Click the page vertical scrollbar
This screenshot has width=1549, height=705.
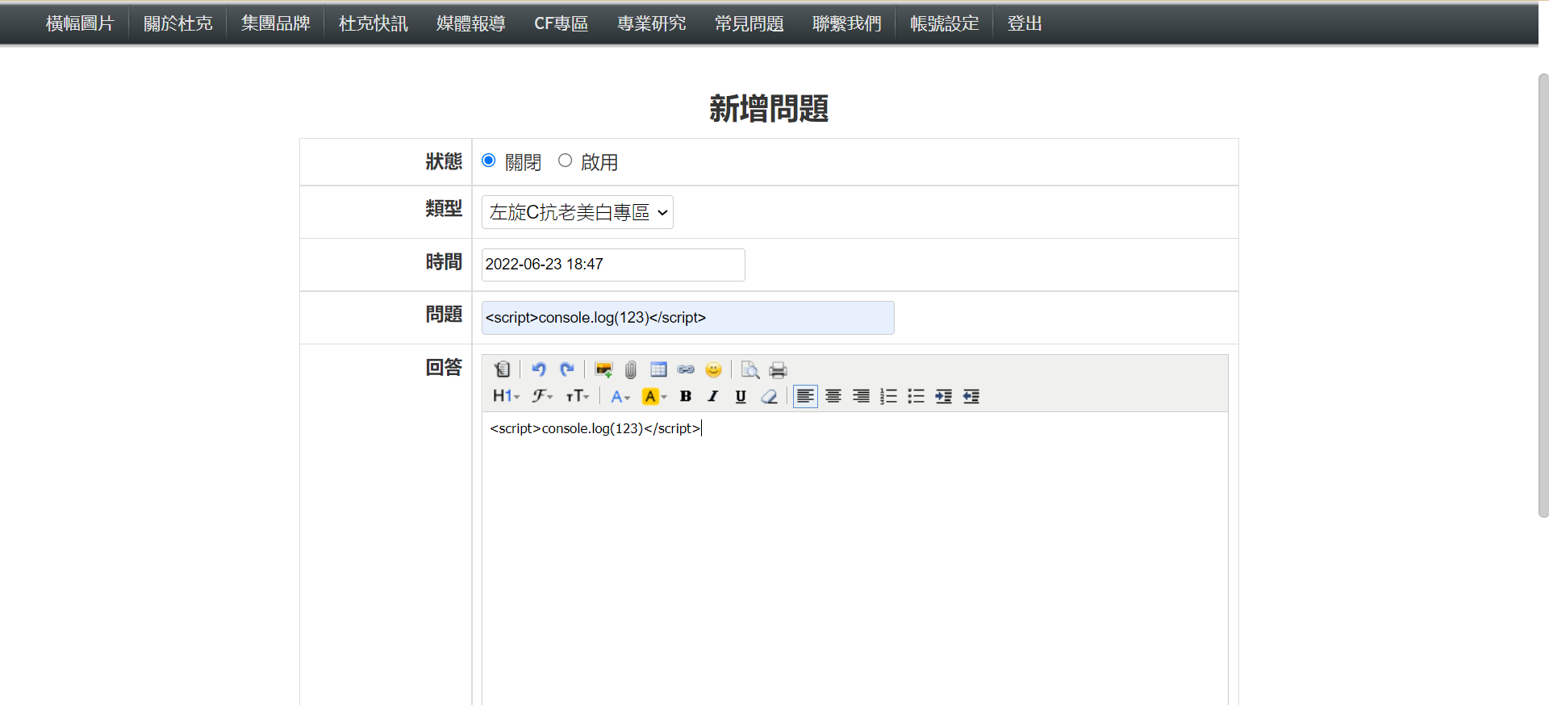coord(1543,295)
